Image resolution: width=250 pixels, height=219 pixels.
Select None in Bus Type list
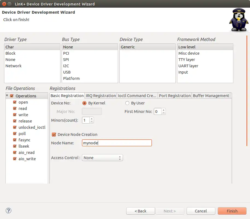click(x=90, y=47)
